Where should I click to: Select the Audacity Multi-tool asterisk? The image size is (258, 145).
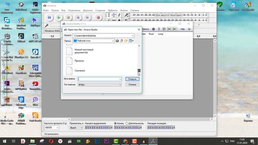119,20
